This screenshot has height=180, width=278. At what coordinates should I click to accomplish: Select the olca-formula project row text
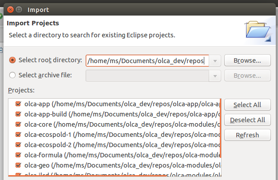pyautogui.click(x=122, y=155)
